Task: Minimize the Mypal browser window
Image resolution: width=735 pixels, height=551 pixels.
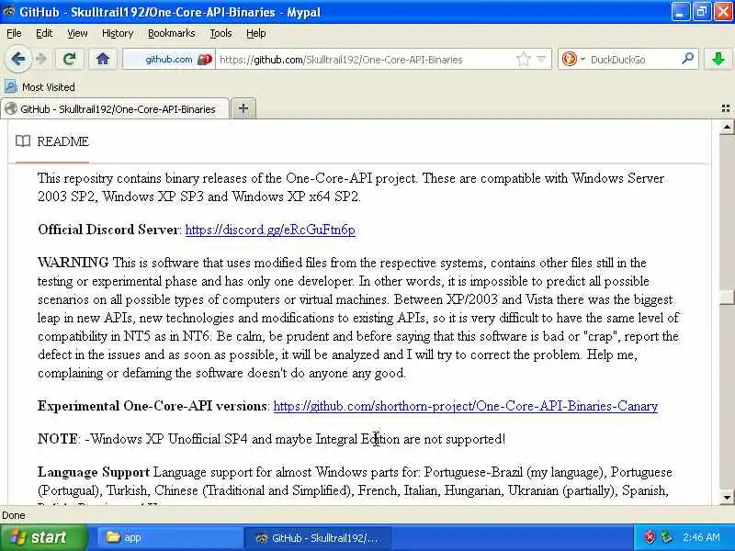Action: tap(681, 12)
